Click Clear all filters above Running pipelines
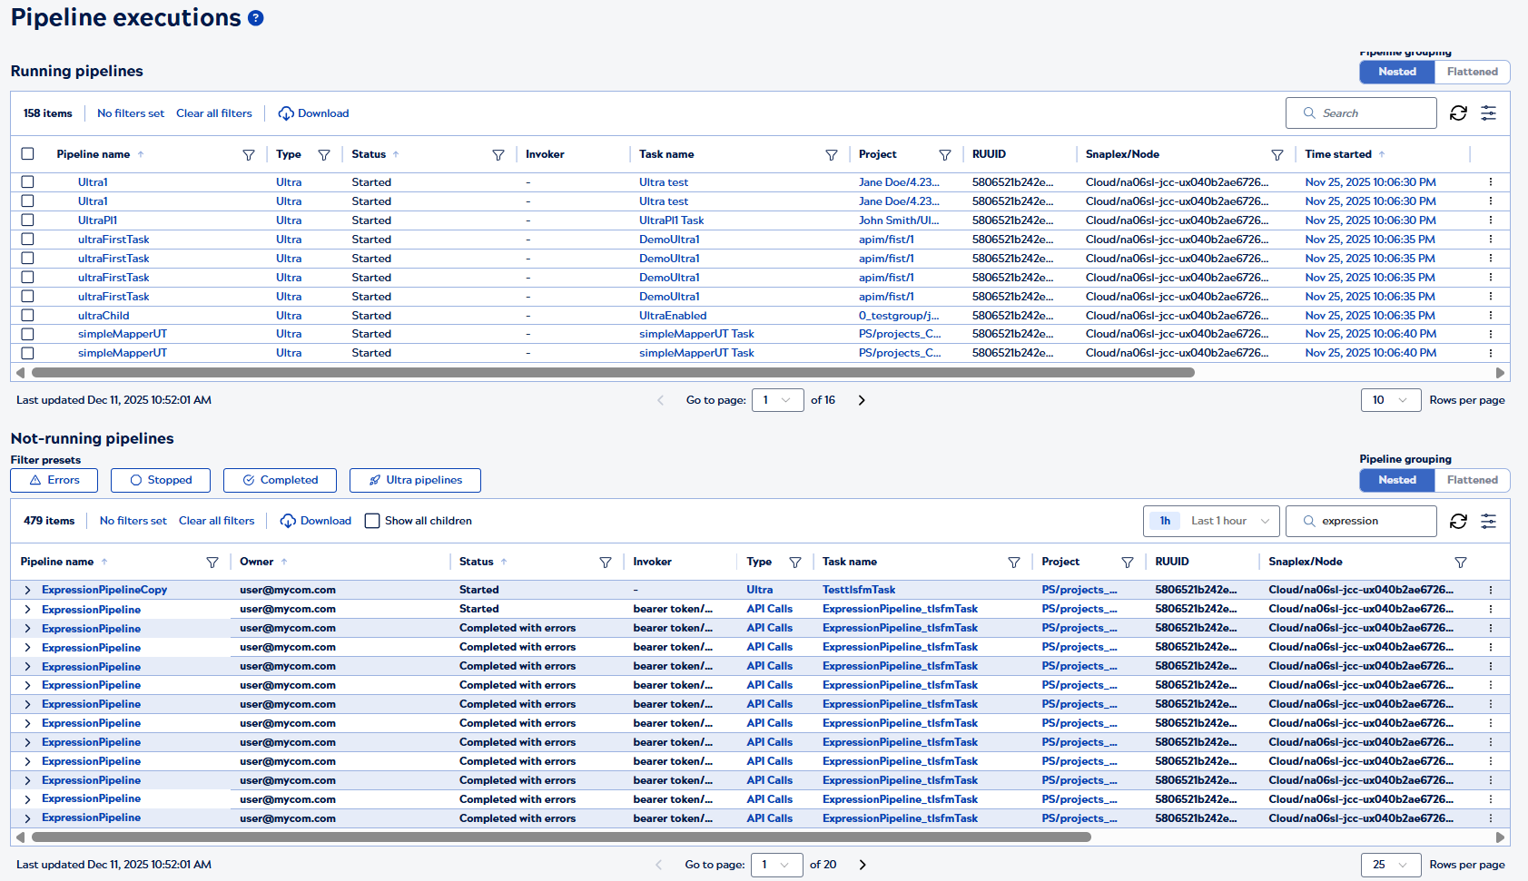1528x881 pixels. (x=214, y=113)
